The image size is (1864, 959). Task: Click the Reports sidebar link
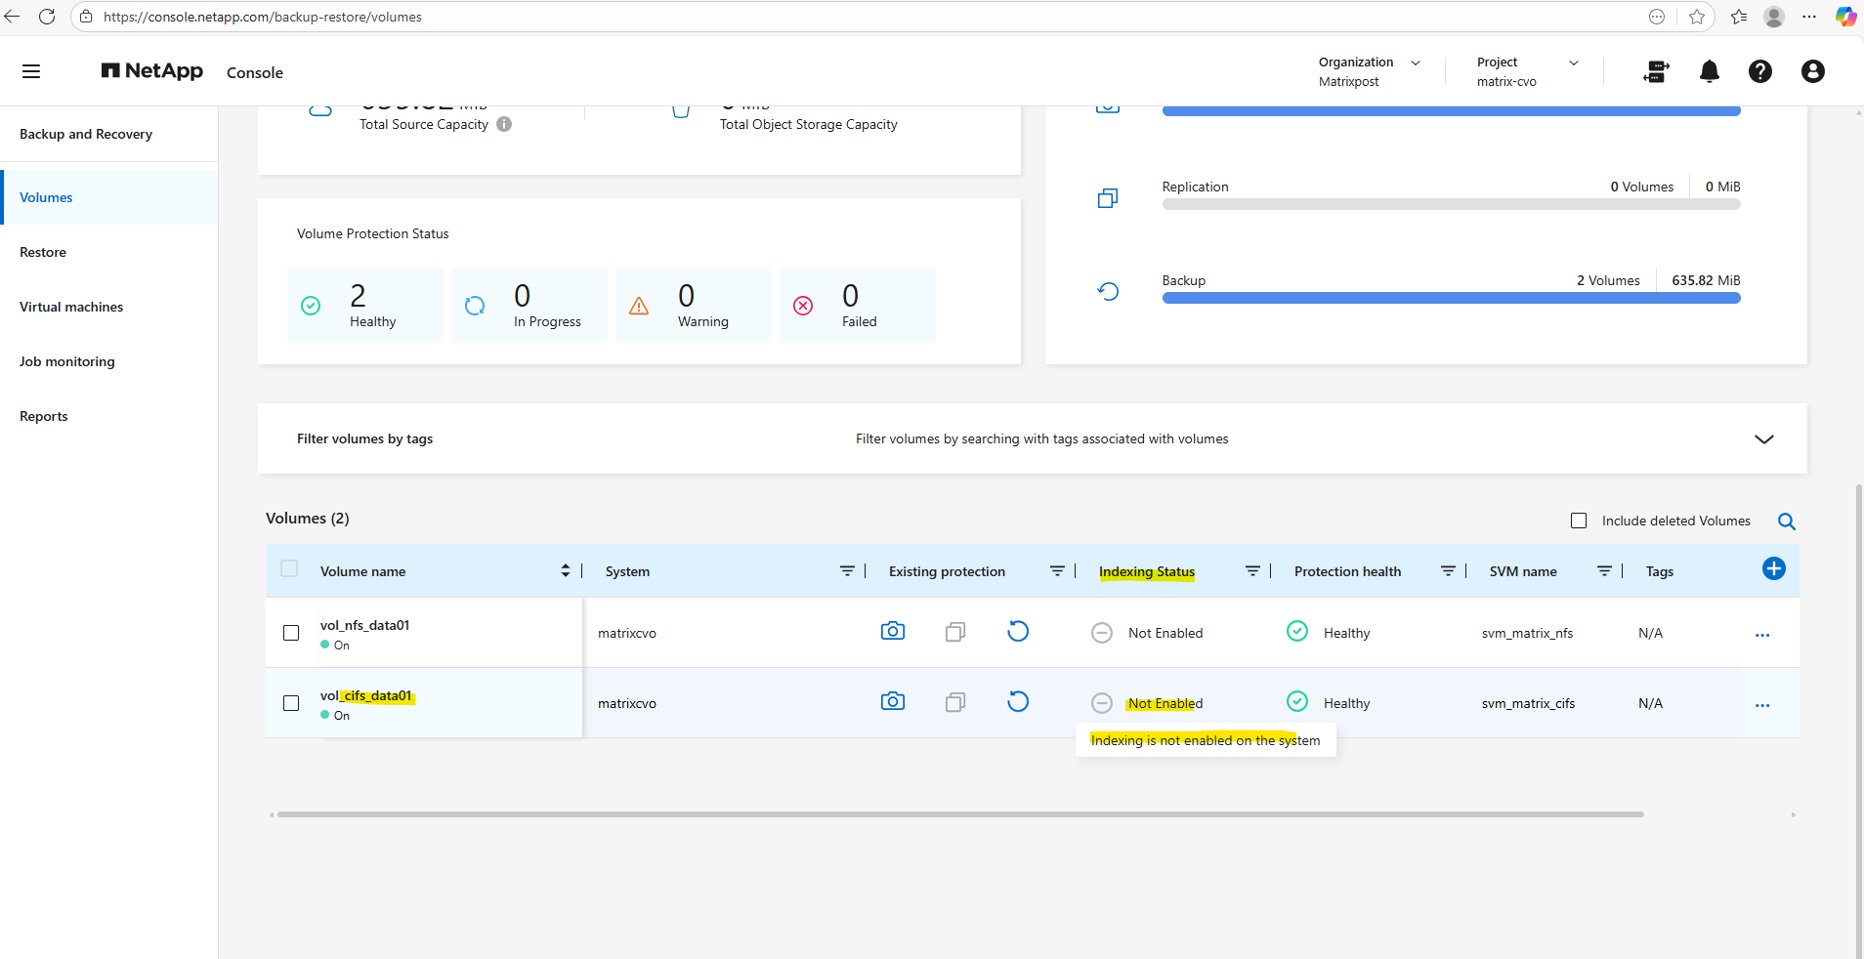[44, 416]
